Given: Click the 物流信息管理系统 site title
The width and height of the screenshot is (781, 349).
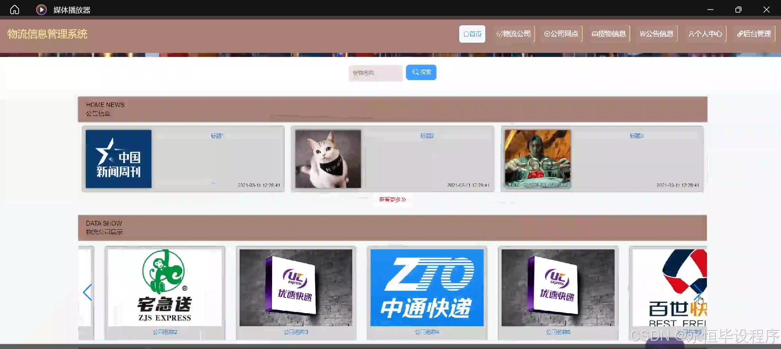Looking at the screenshot, I should pos(47,34).
